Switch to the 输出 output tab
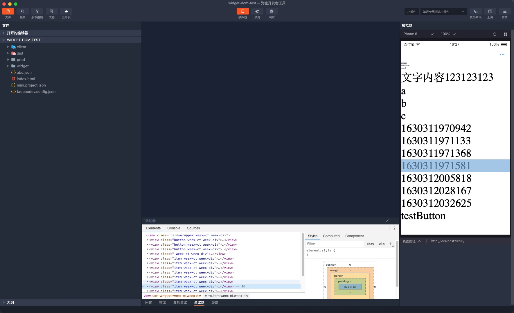 point(163,303)
